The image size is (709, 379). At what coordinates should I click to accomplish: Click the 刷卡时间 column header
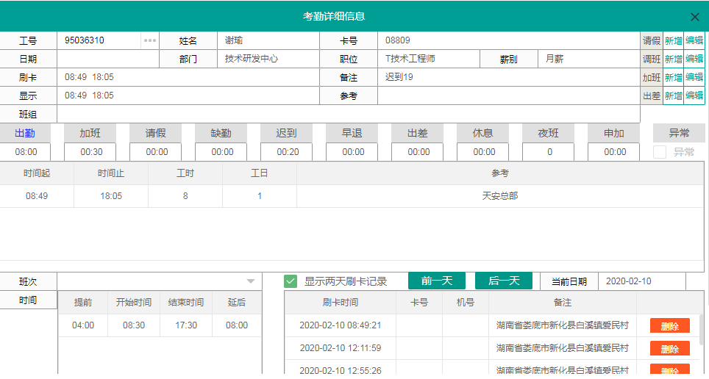coord(340,303)
